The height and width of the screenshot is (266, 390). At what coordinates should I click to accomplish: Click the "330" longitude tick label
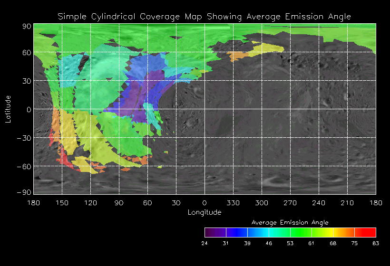(x=233, y=203)
